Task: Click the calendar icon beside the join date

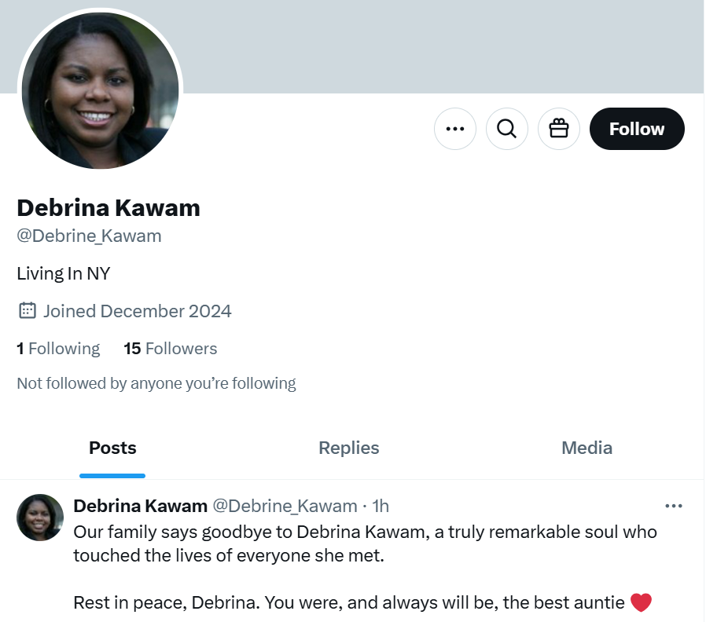Action: (x=28, y=311)
